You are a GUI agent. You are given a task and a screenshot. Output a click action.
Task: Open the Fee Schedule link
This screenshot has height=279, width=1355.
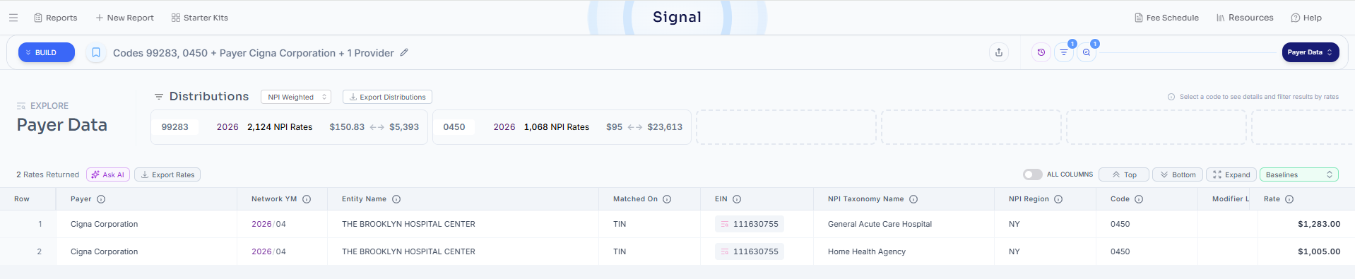1166,18
